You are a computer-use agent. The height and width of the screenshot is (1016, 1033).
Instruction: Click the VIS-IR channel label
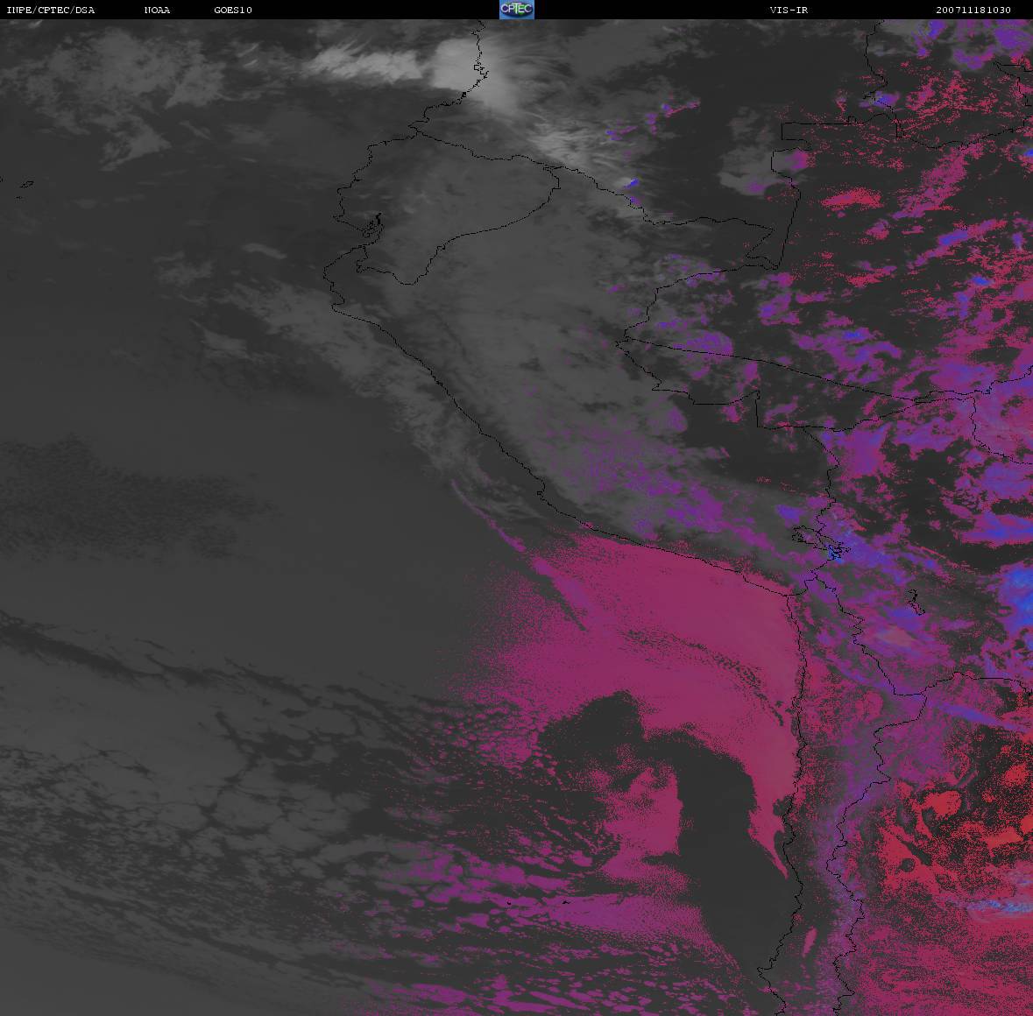point(789,11)
